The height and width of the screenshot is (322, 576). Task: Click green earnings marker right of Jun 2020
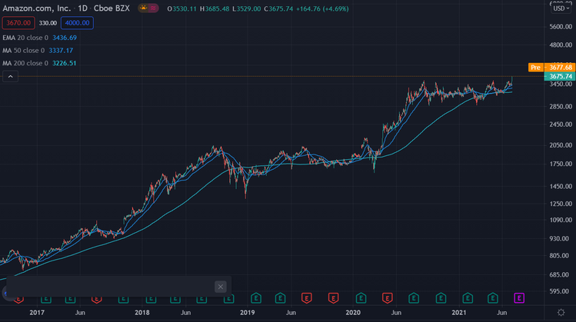pyautogui.click(x=414, y=297)
